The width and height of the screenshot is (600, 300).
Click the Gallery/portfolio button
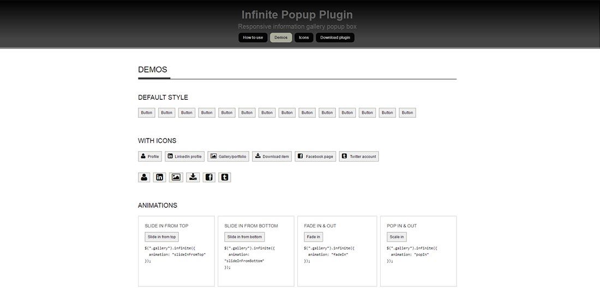(229, 156)
